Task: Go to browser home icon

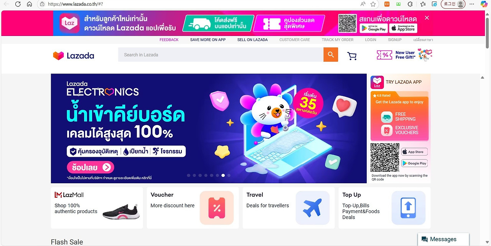Action: (x=30, y=4)
